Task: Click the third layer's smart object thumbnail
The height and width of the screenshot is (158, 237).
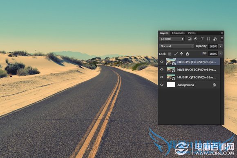Action: point(171,77)
